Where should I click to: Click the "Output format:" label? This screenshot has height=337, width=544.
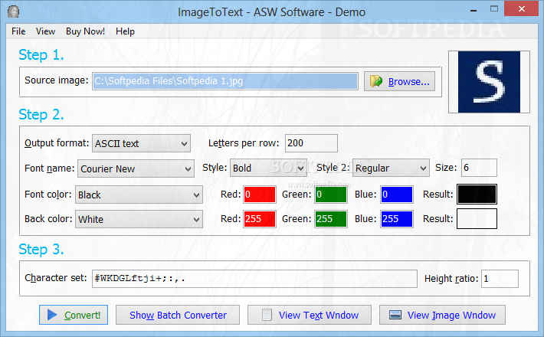click(57, 143)
